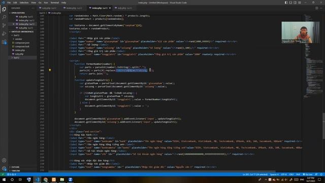This screenshot has width=325, height=183.
Task: Click the bai13 breadcrumb above the editor
Action: [x=42, y=13]
